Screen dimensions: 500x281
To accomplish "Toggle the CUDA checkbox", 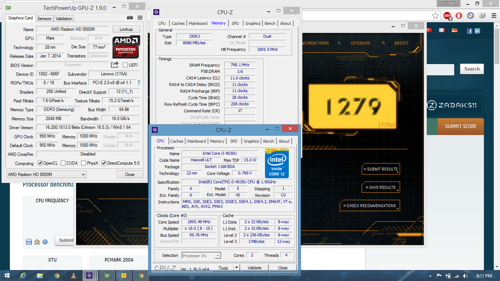I will pos(63,163).
